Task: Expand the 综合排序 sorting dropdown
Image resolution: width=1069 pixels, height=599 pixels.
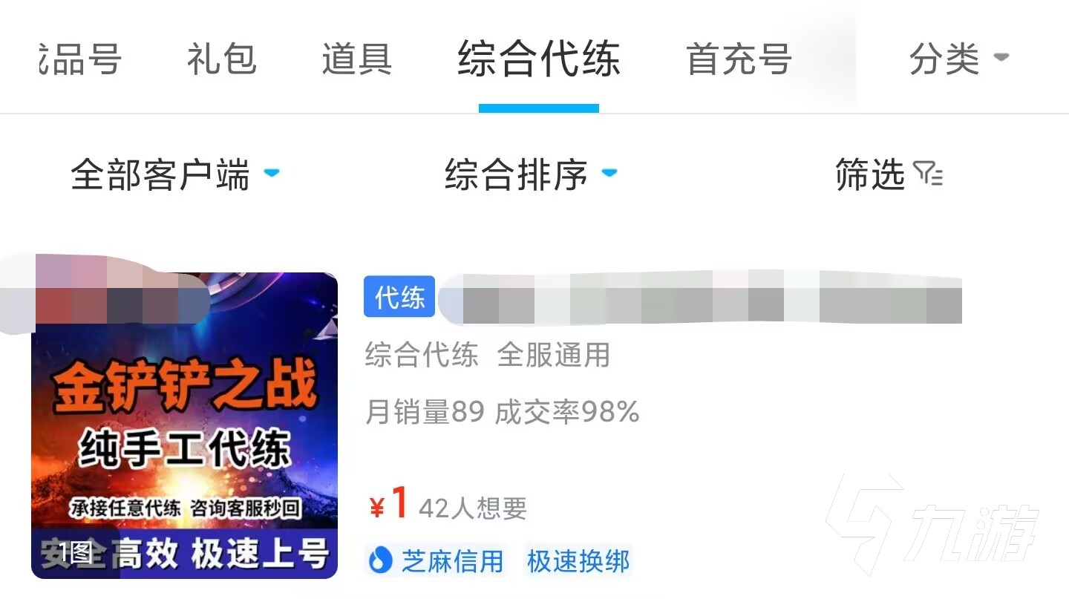Action: point(531,175)
